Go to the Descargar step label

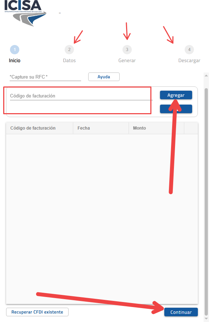(x=189, y=61)
